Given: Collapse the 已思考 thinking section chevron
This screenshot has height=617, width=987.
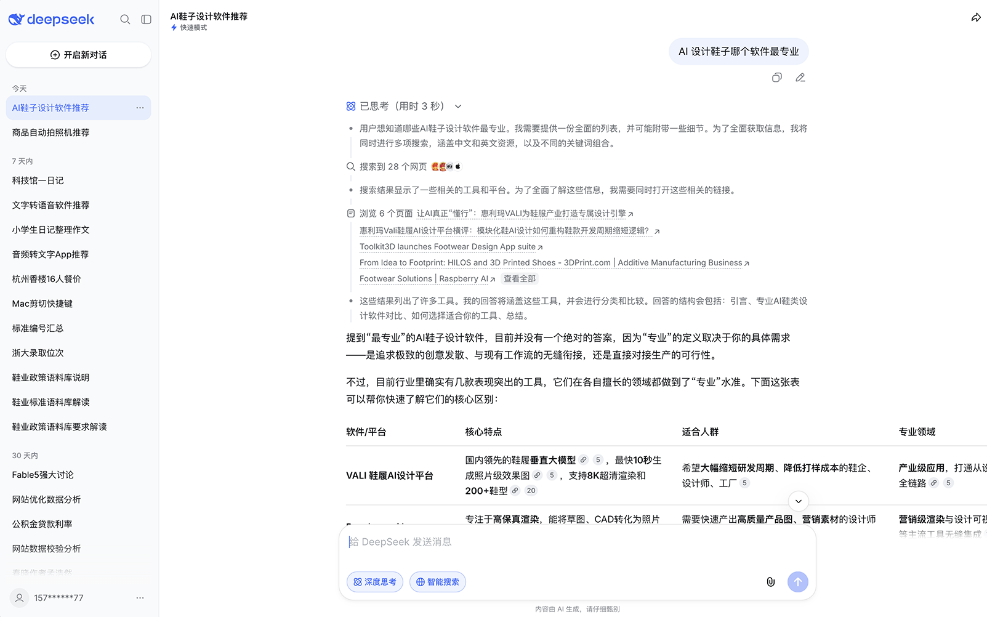Looking at the screenshot, I should click(458, 107).
